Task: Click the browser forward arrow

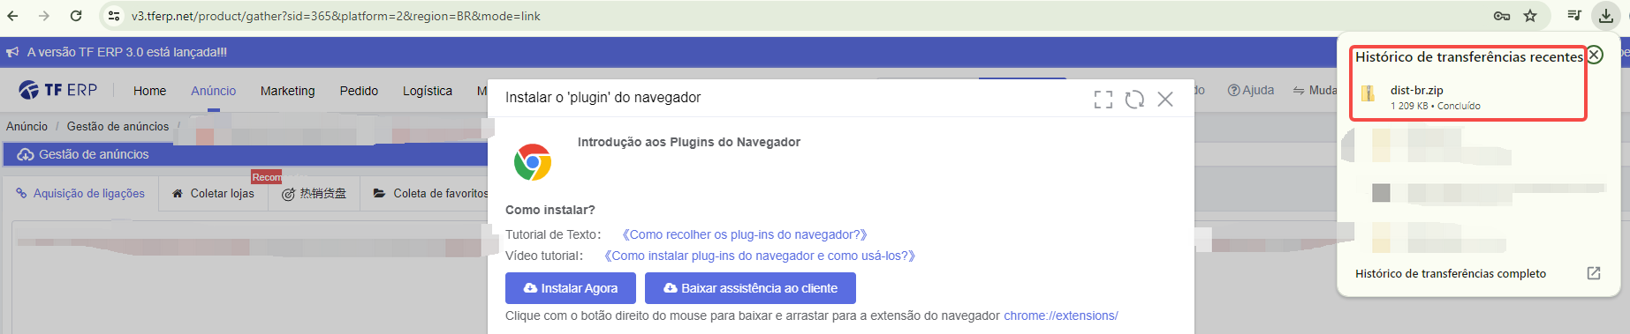Action: click(x=44, y=16)
